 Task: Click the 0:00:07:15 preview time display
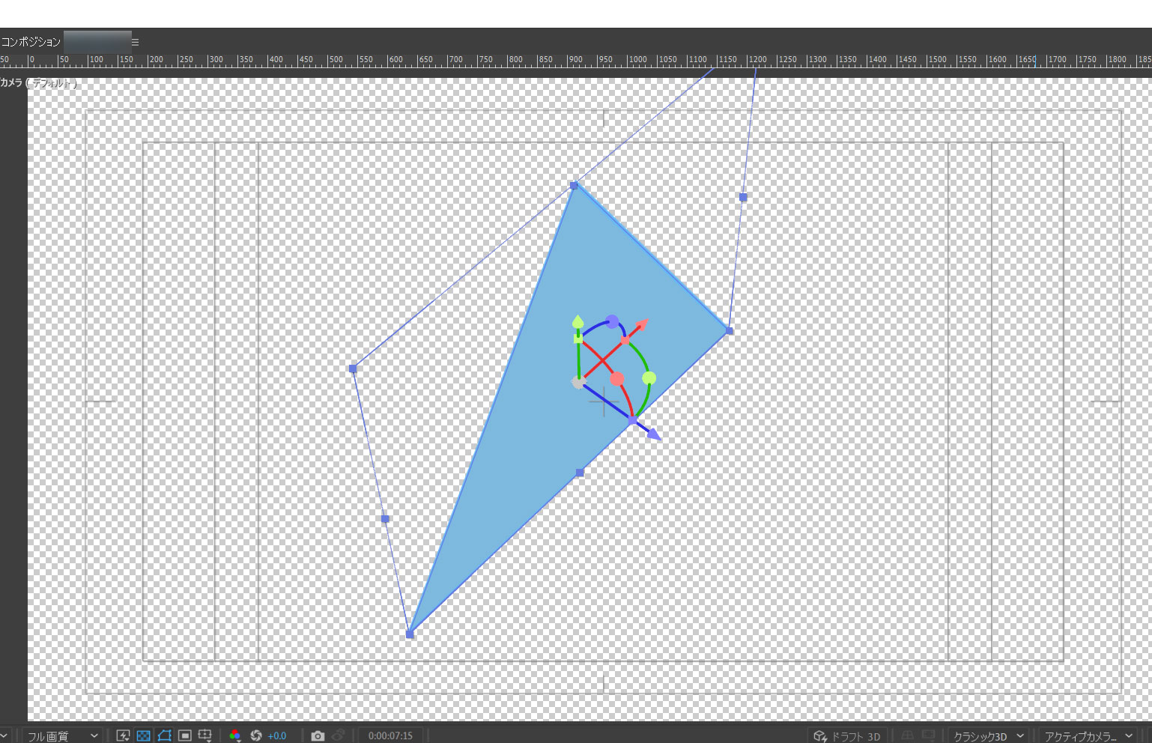pos(390,736)
